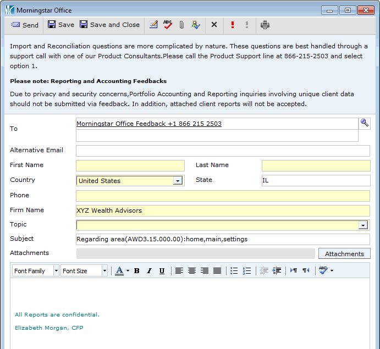Center align the message text

pyautogui.click(x=192, y=271)
